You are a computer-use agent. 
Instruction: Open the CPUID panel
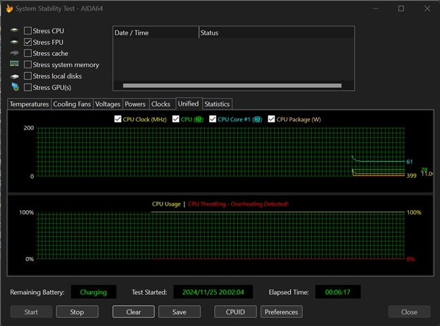click(x=235, y=312)
